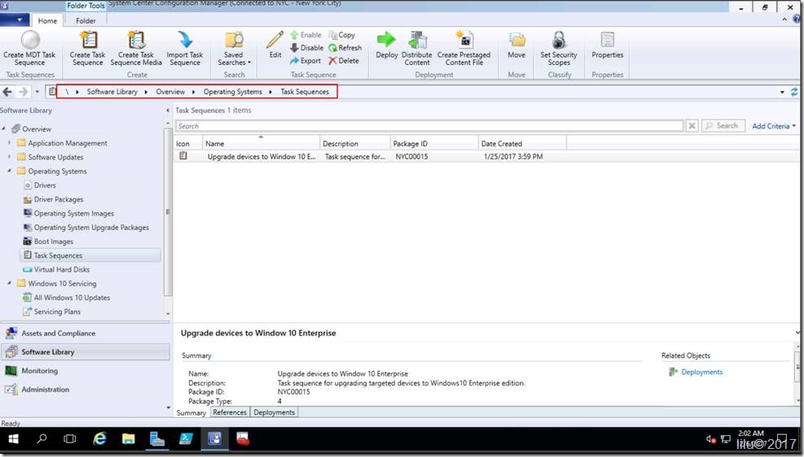Click in the task sequence Search field
The width and height of the screenshot is (804, 457).
click(x=429, y=126)
